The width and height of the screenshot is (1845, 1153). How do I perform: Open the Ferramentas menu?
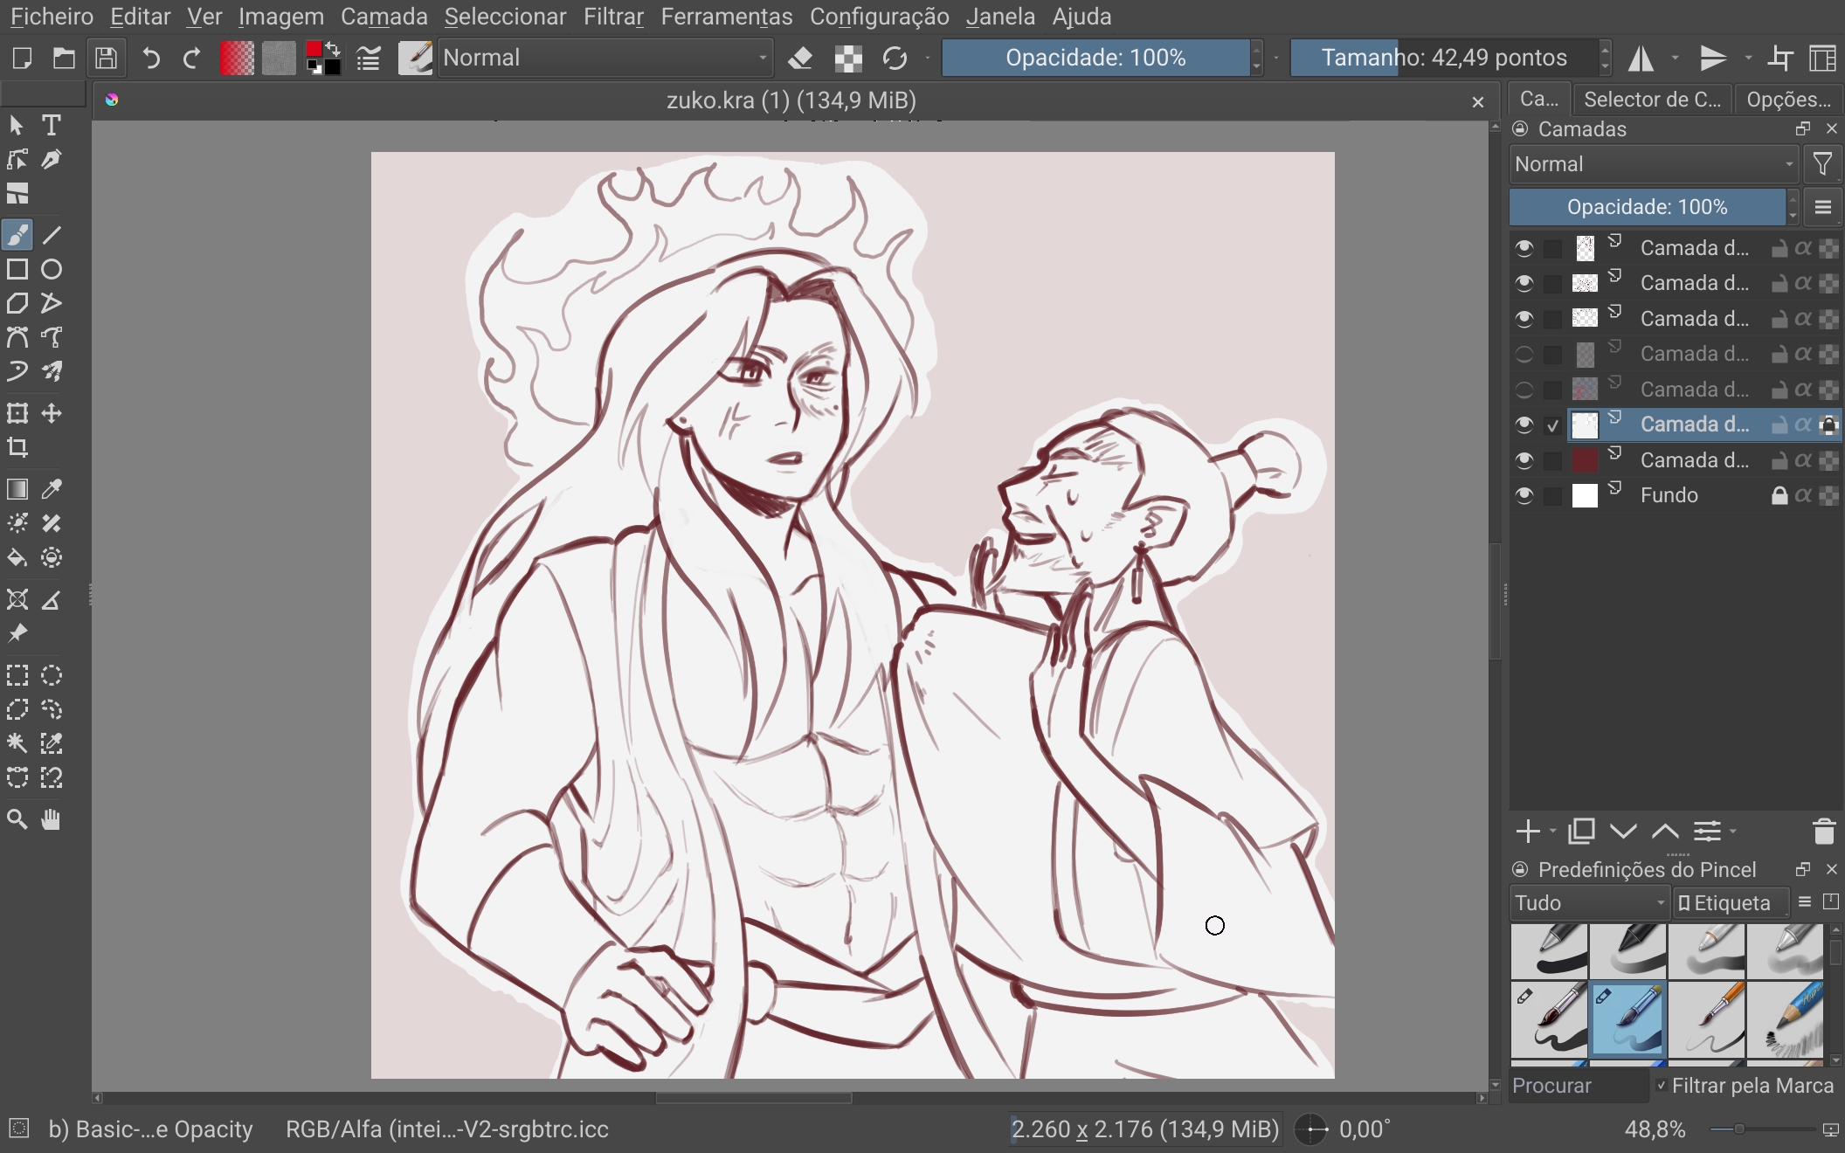pyautogui.click(x=727, y=17)
